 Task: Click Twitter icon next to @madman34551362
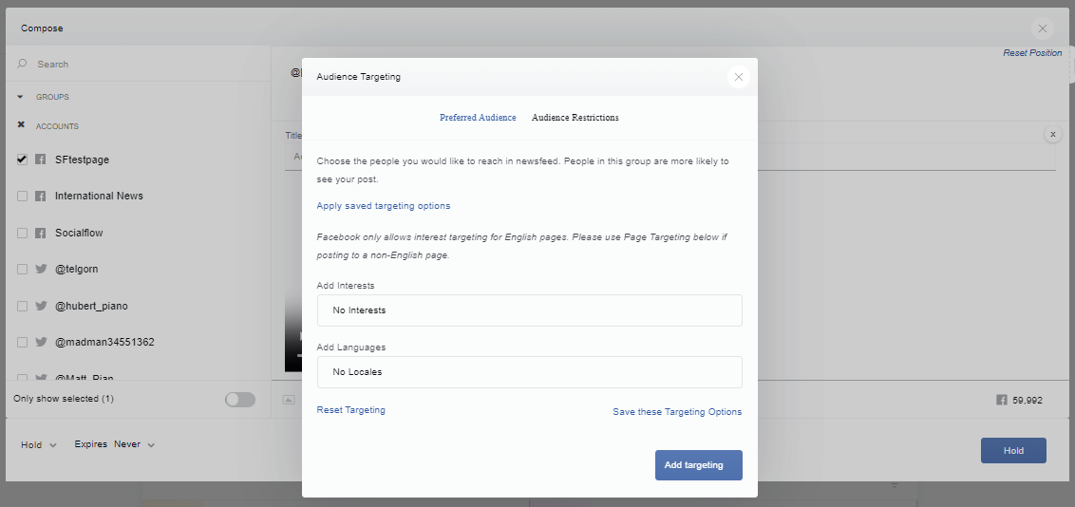click(x=41, y=342)
